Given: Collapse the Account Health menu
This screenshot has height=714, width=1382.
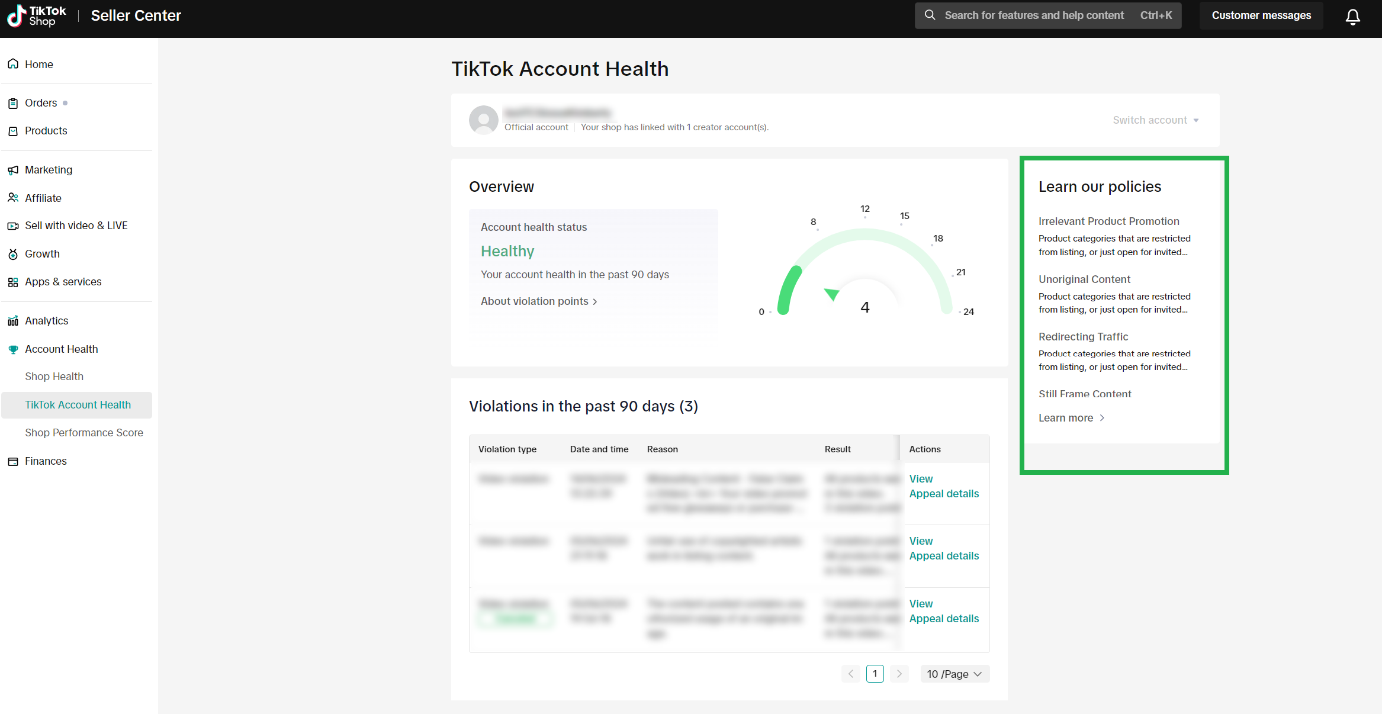Looking at the screenshot, I should 61,349.
